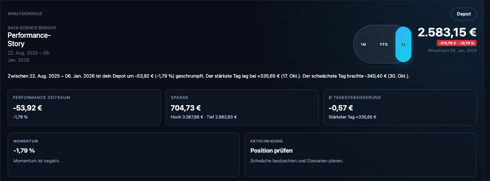Click the Hoch 3.367,66 € · Tief text
The height and width of the screenshot is (181, 490).
click(x=204, y=117)
